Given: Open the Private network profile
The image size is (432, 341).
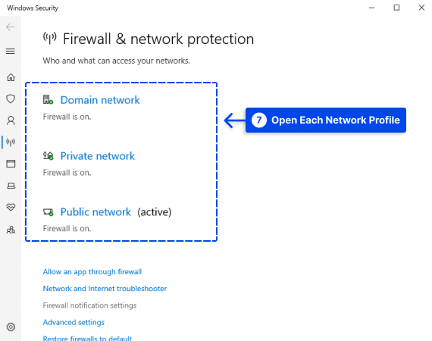Looking at the screenshot, I should (98, 156).
